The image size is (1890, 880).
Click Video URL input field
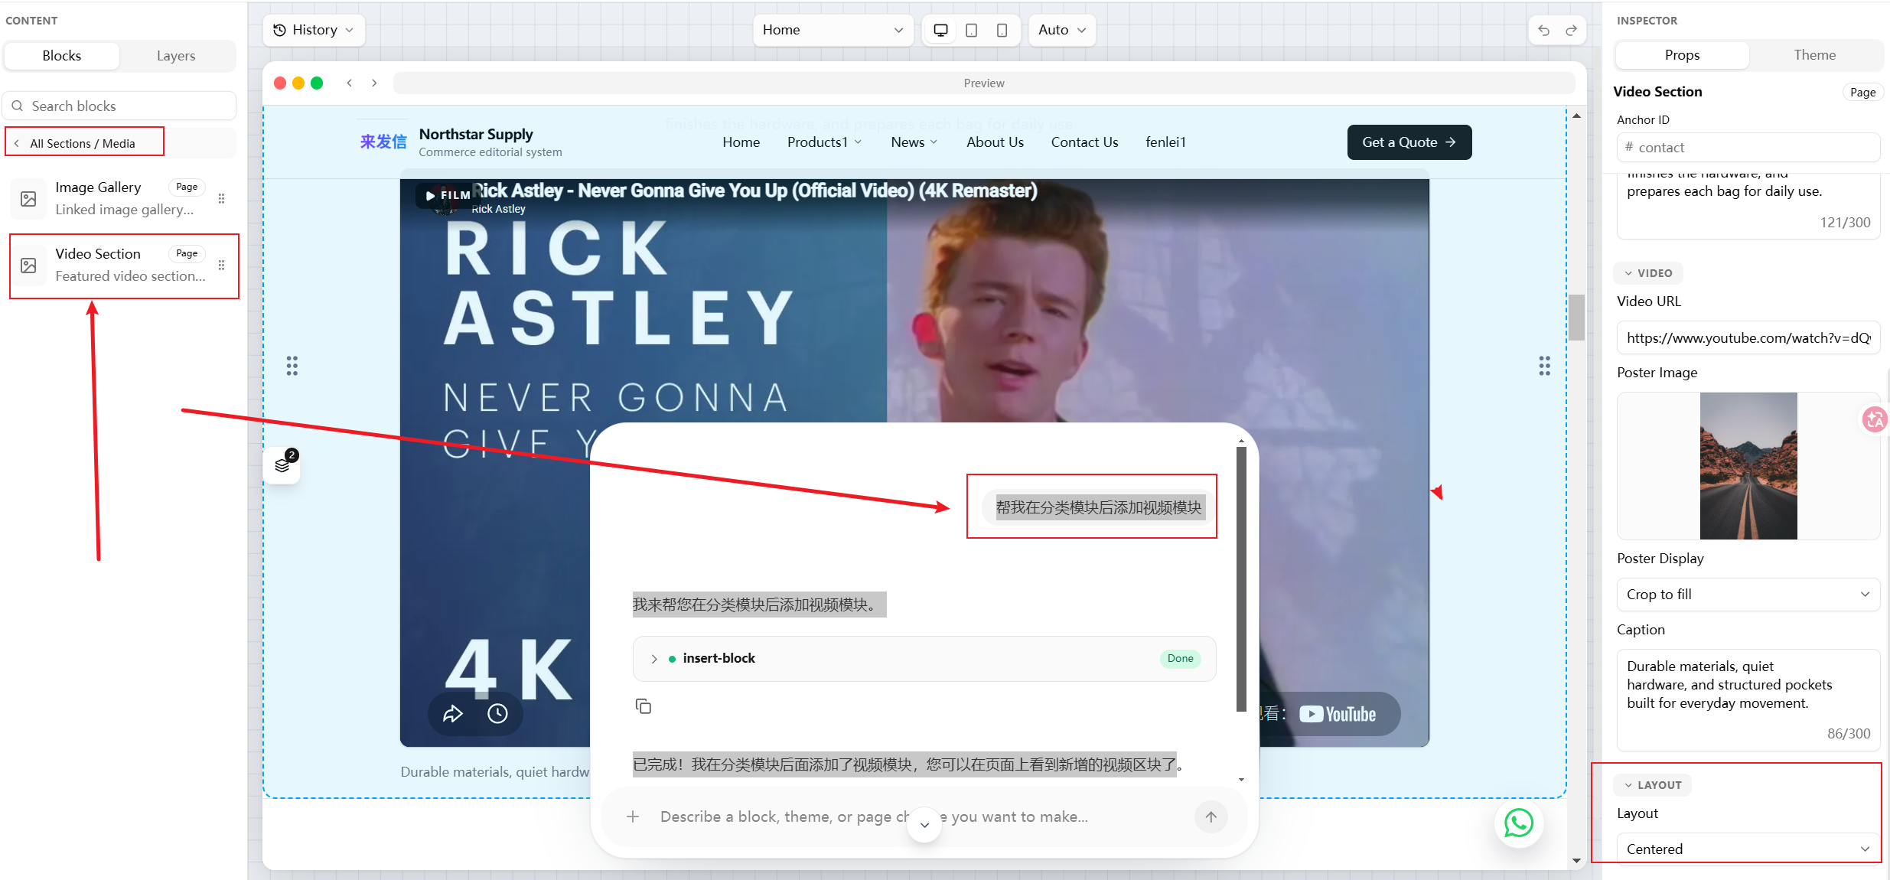pyautogui.click(x=1748, y=337)
